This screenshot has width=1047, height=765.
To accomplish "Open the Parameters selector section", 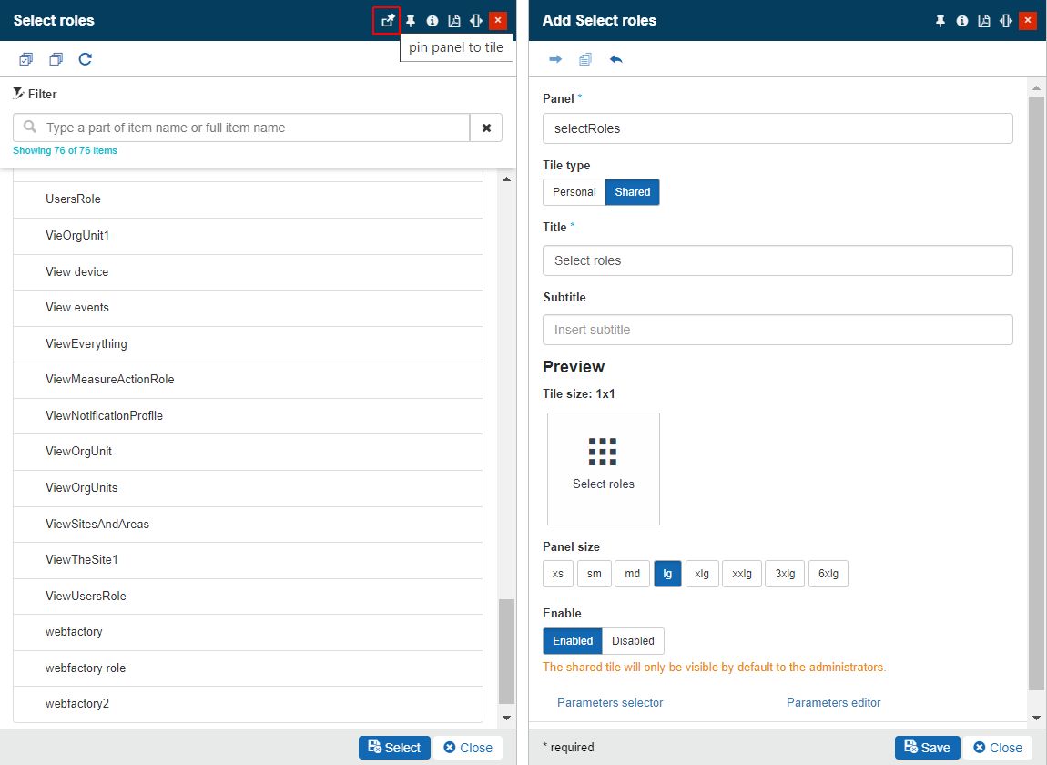I will click(x=610, y=702).
